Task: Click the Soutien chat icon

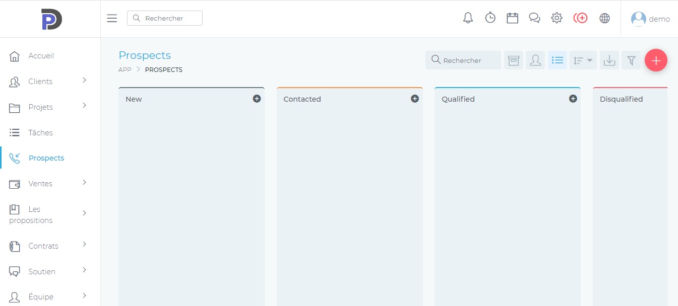Action: [15, 272]
